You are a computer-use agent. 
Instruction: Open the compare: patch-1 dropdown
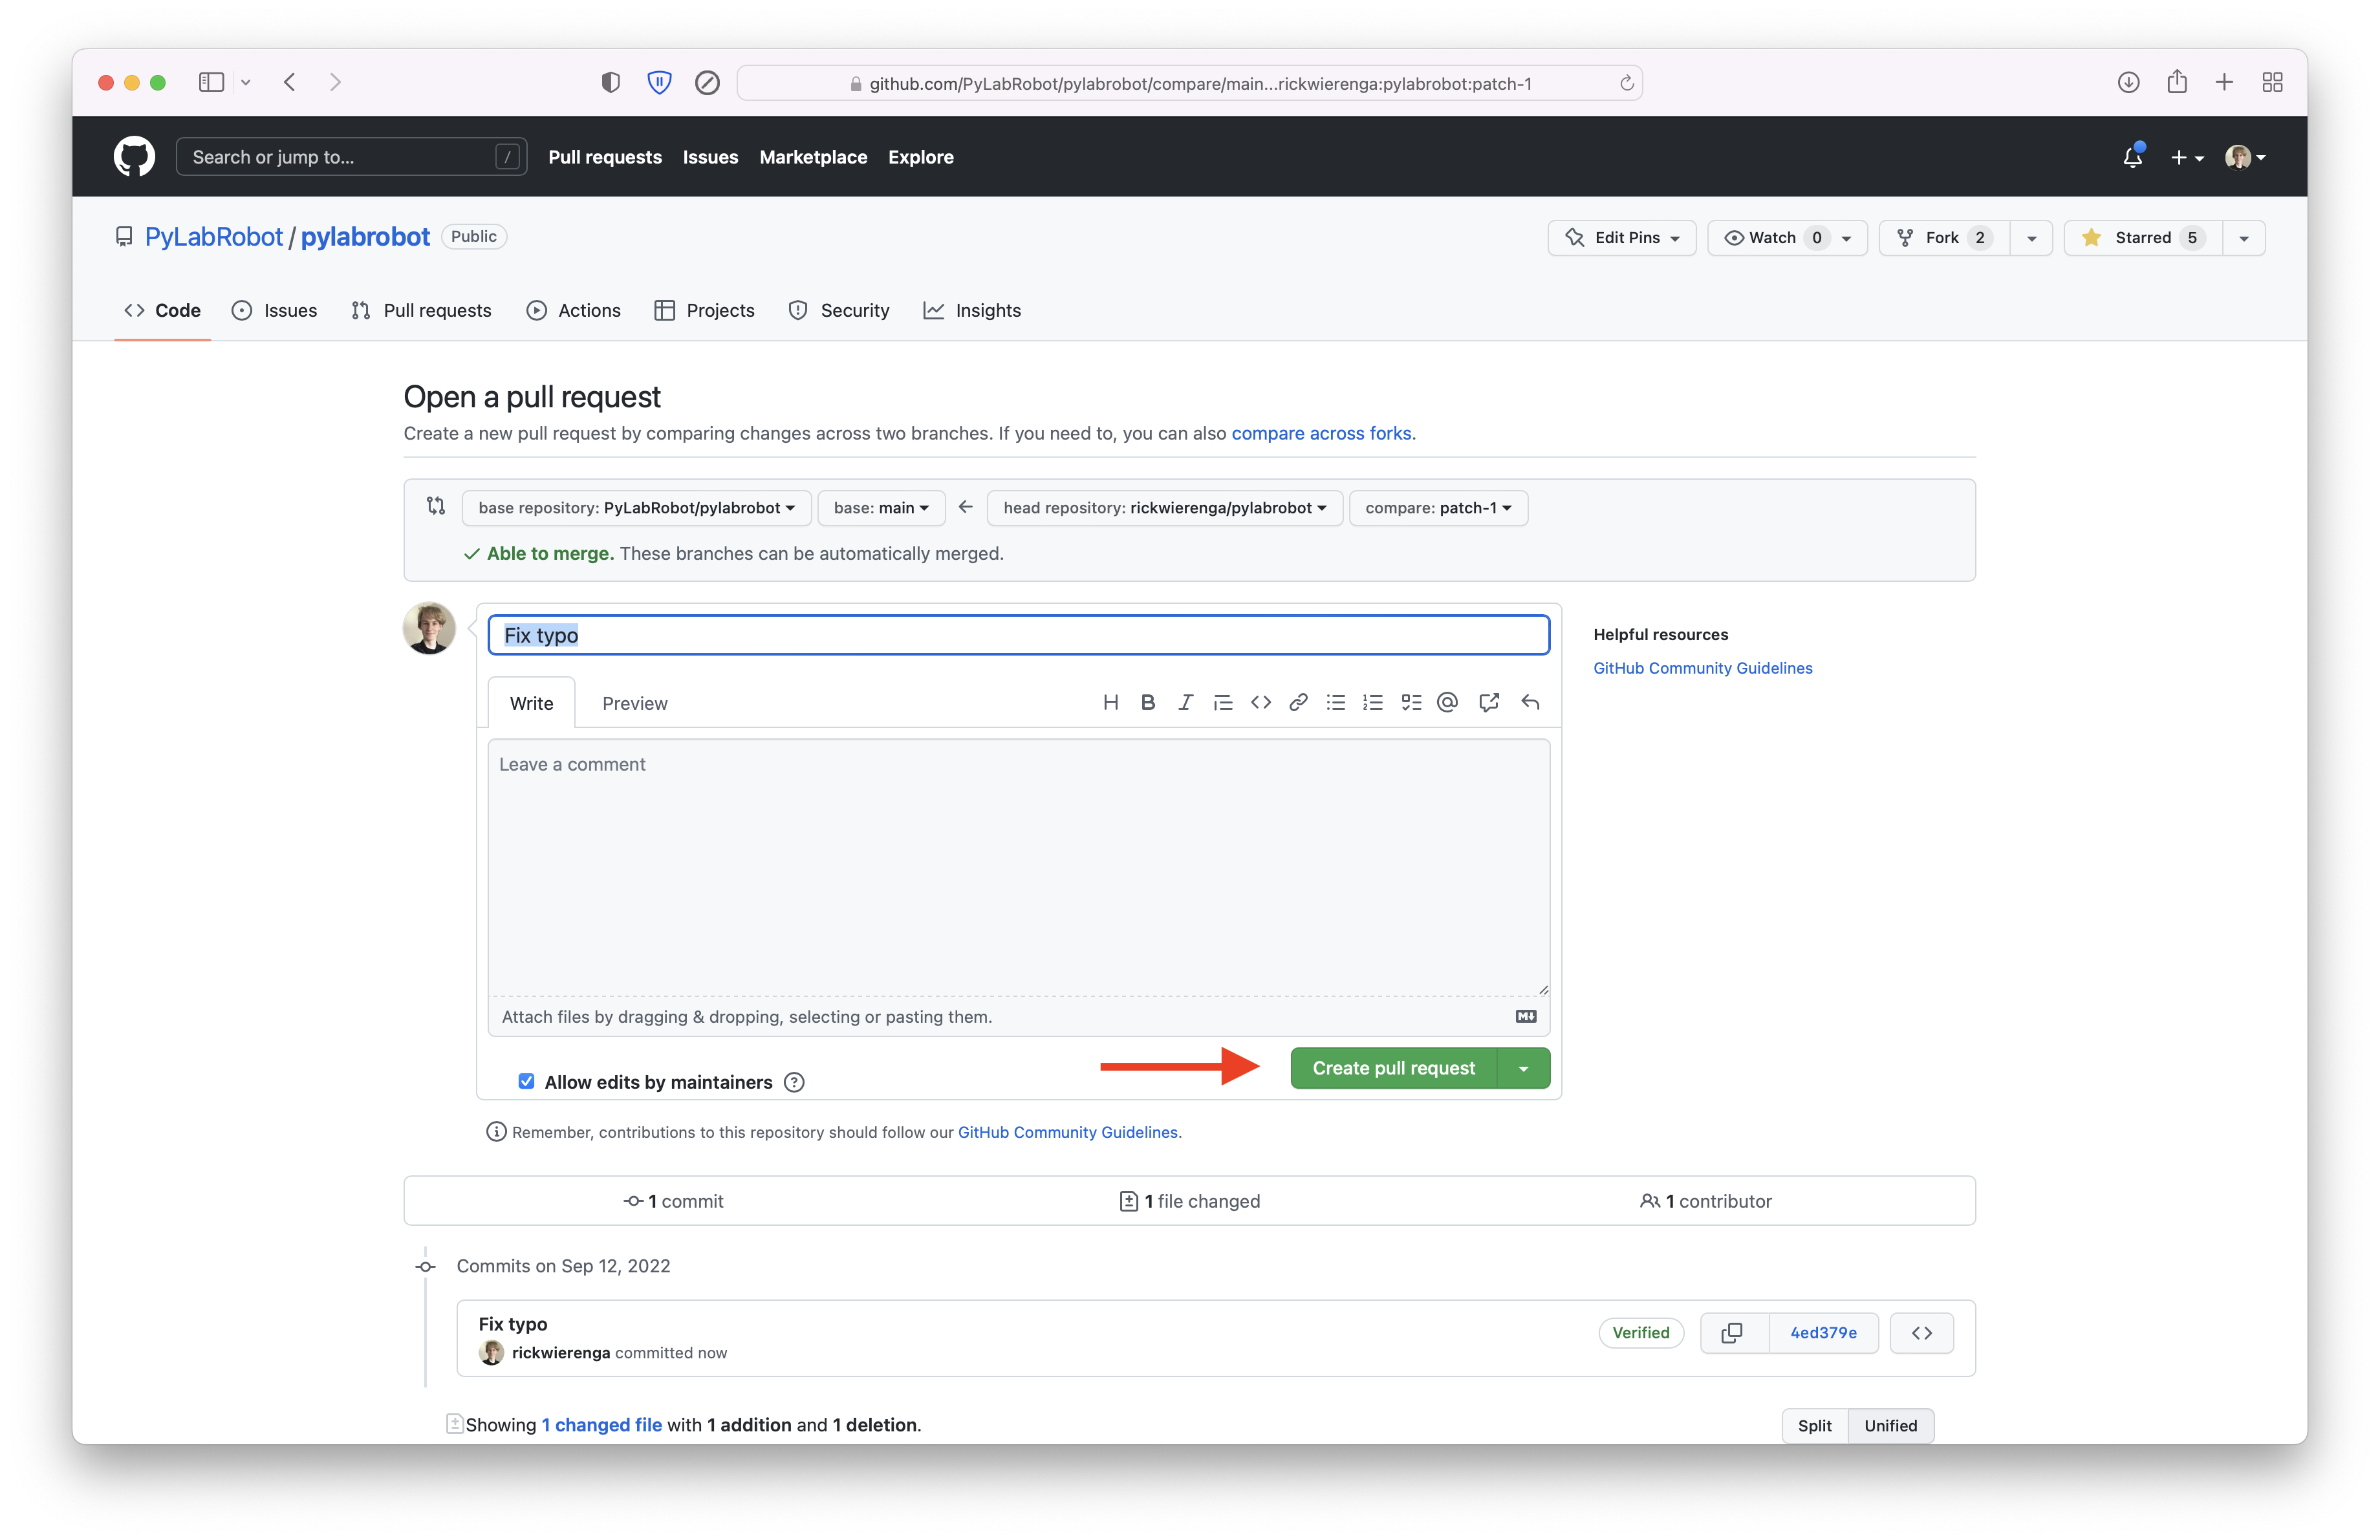1438,508
